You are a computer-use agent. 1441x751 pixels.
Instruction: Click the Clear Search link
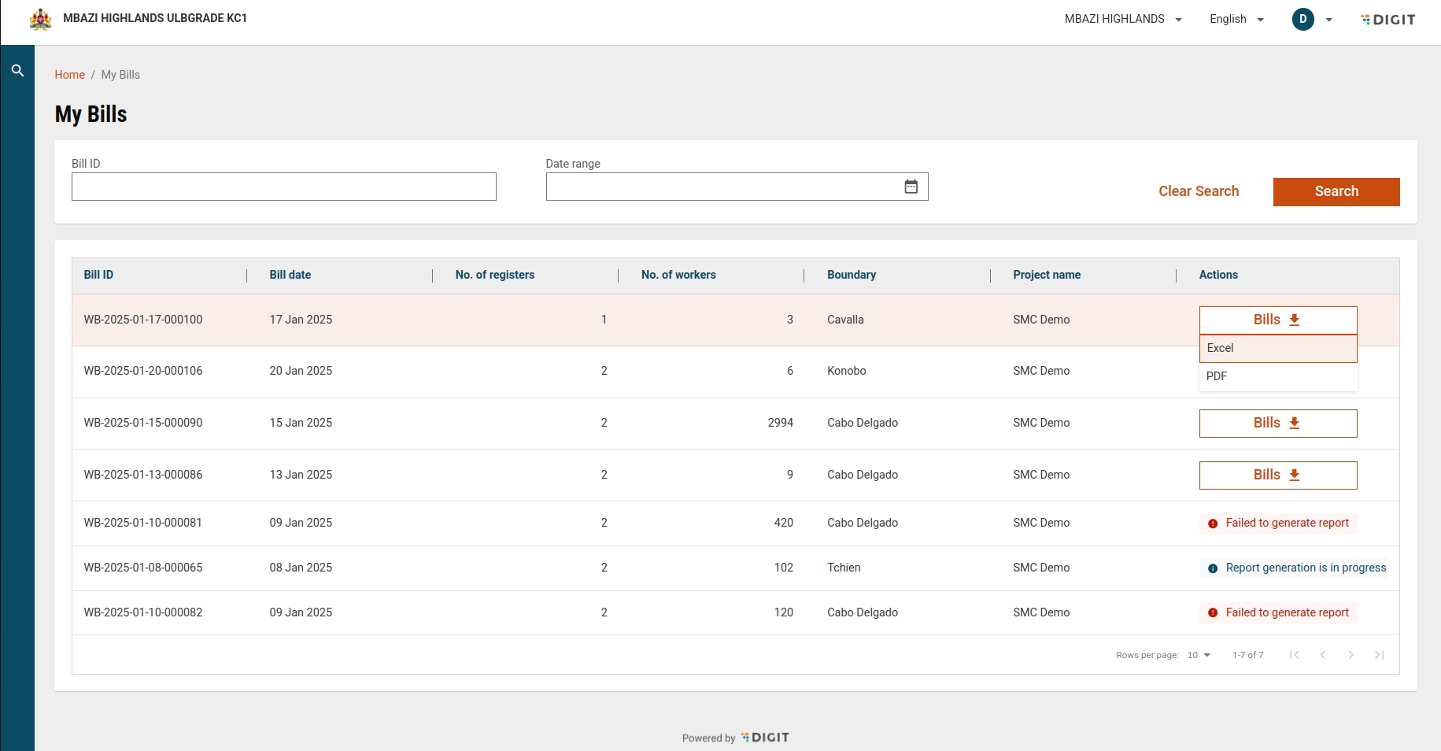(1198, 191)
